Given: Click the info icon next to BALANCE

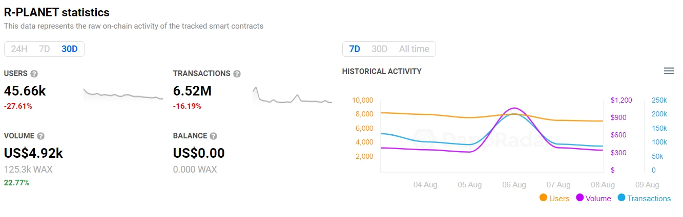Looking at the screenshot, I should coord(214,136).
